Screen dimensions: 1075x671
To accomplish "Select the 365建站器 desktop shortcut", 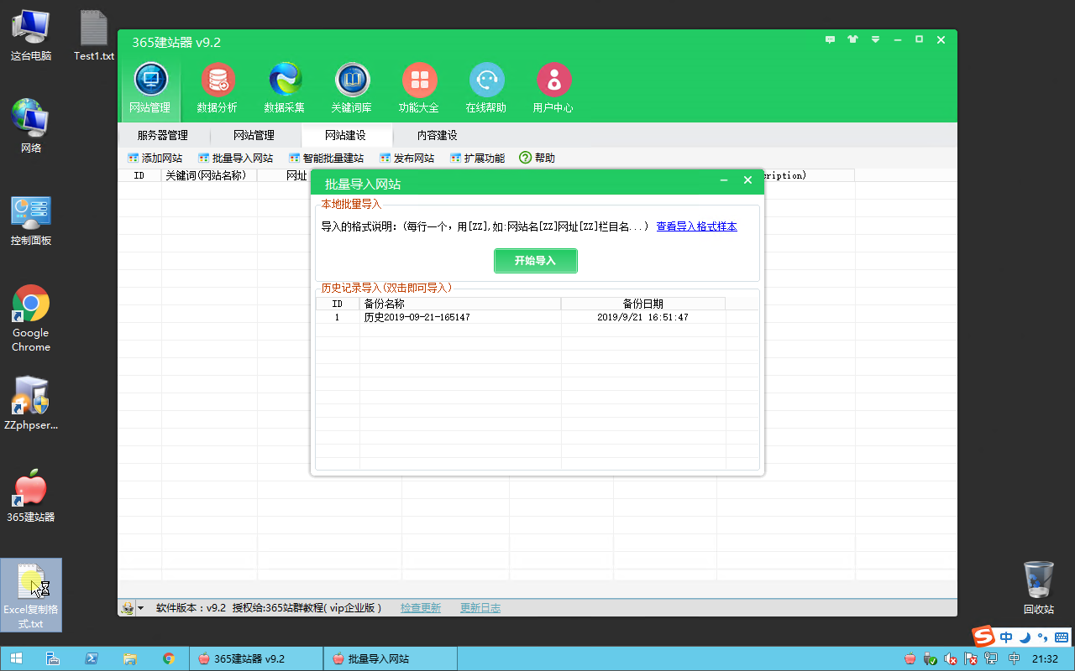I will click(31, 496).
